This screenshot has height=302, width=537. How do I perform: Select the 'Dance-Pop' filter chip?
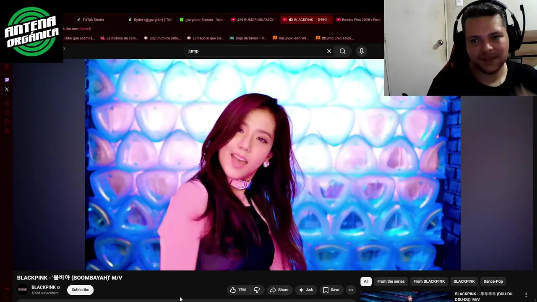(493, 281)
